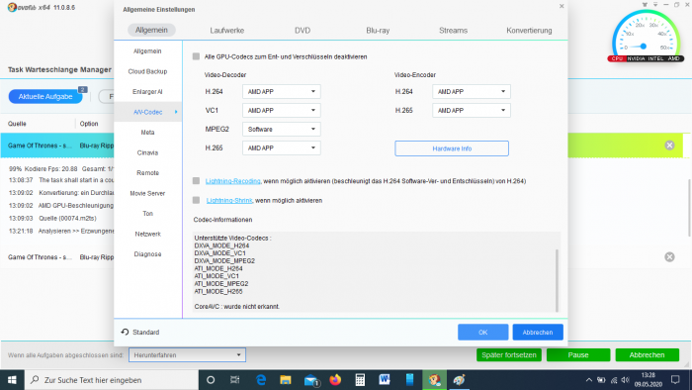The width and height of the screenshot is (692, 390).
Task: Toggle disable all GPU codecs checkbox
Action: (196, 56)
